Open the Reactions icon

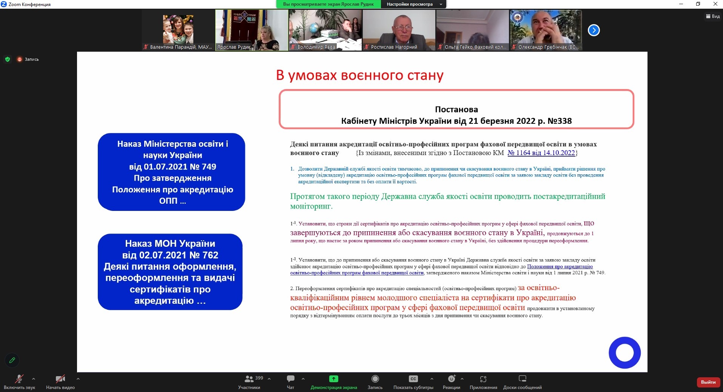[x=451, y=379]
